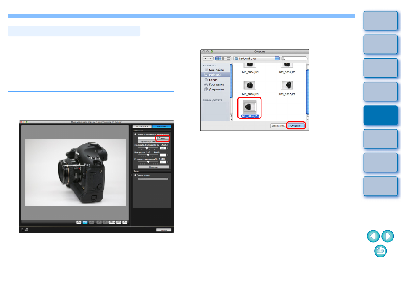Select the IMG_0006.JPG thumbnail

pos(250,85)
